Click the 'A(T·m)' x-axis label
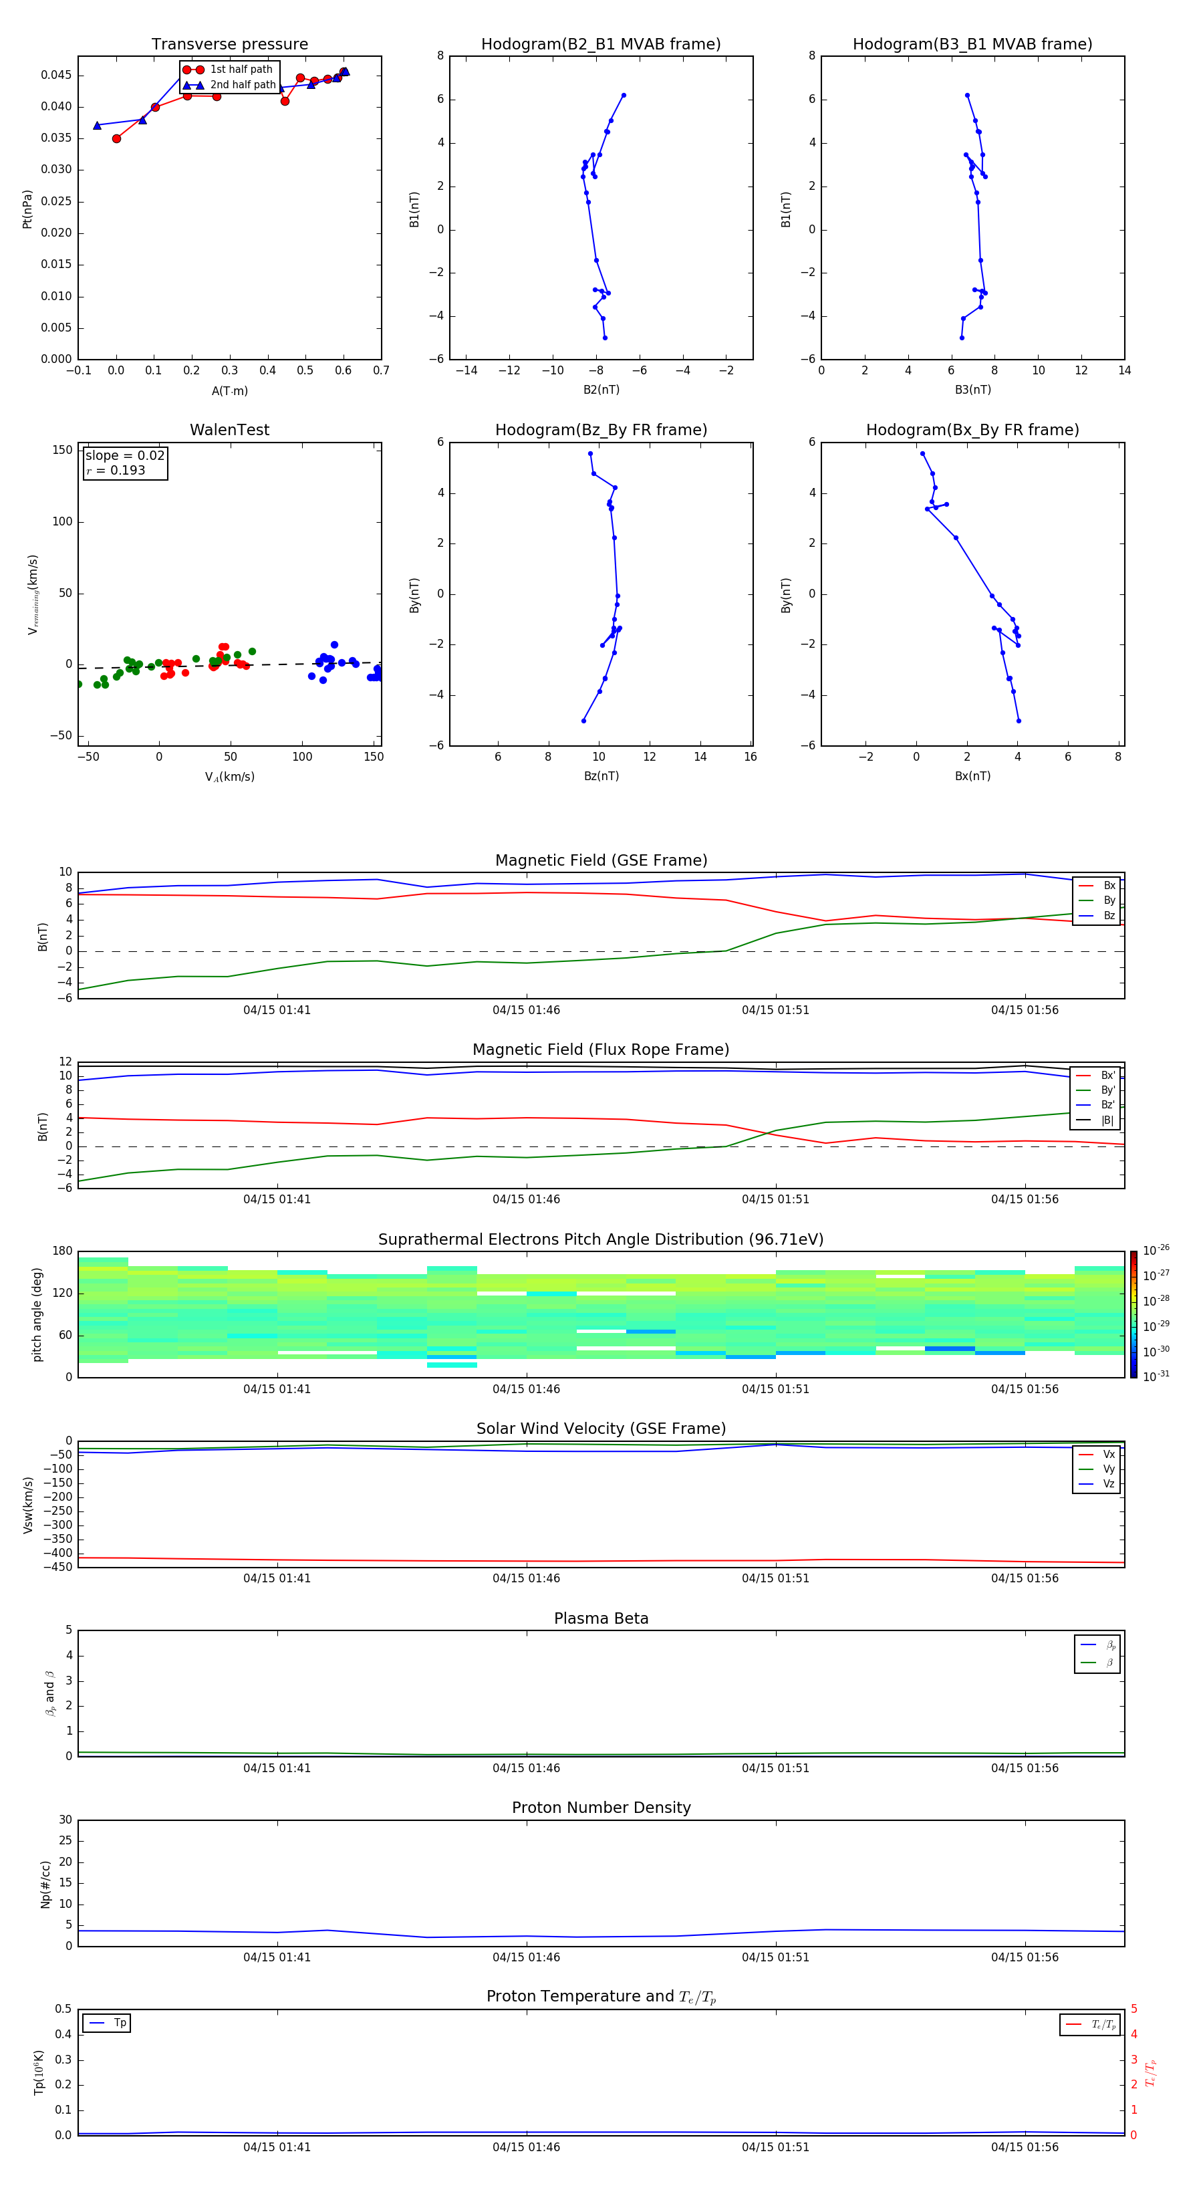 (x=229, y=390)
